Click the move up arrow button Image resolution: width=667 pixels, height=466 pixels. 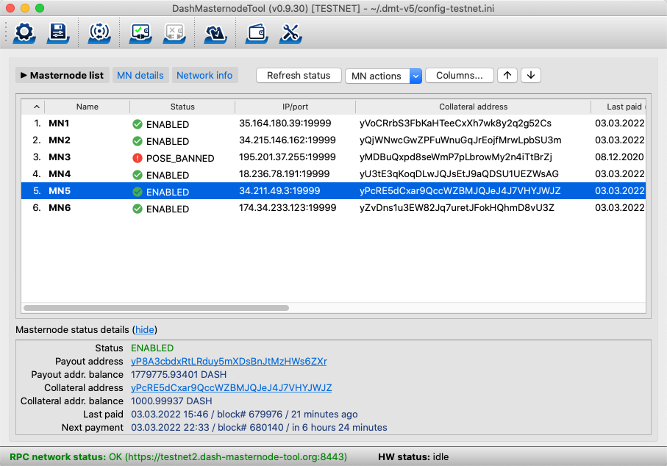[x=507, y=75]
